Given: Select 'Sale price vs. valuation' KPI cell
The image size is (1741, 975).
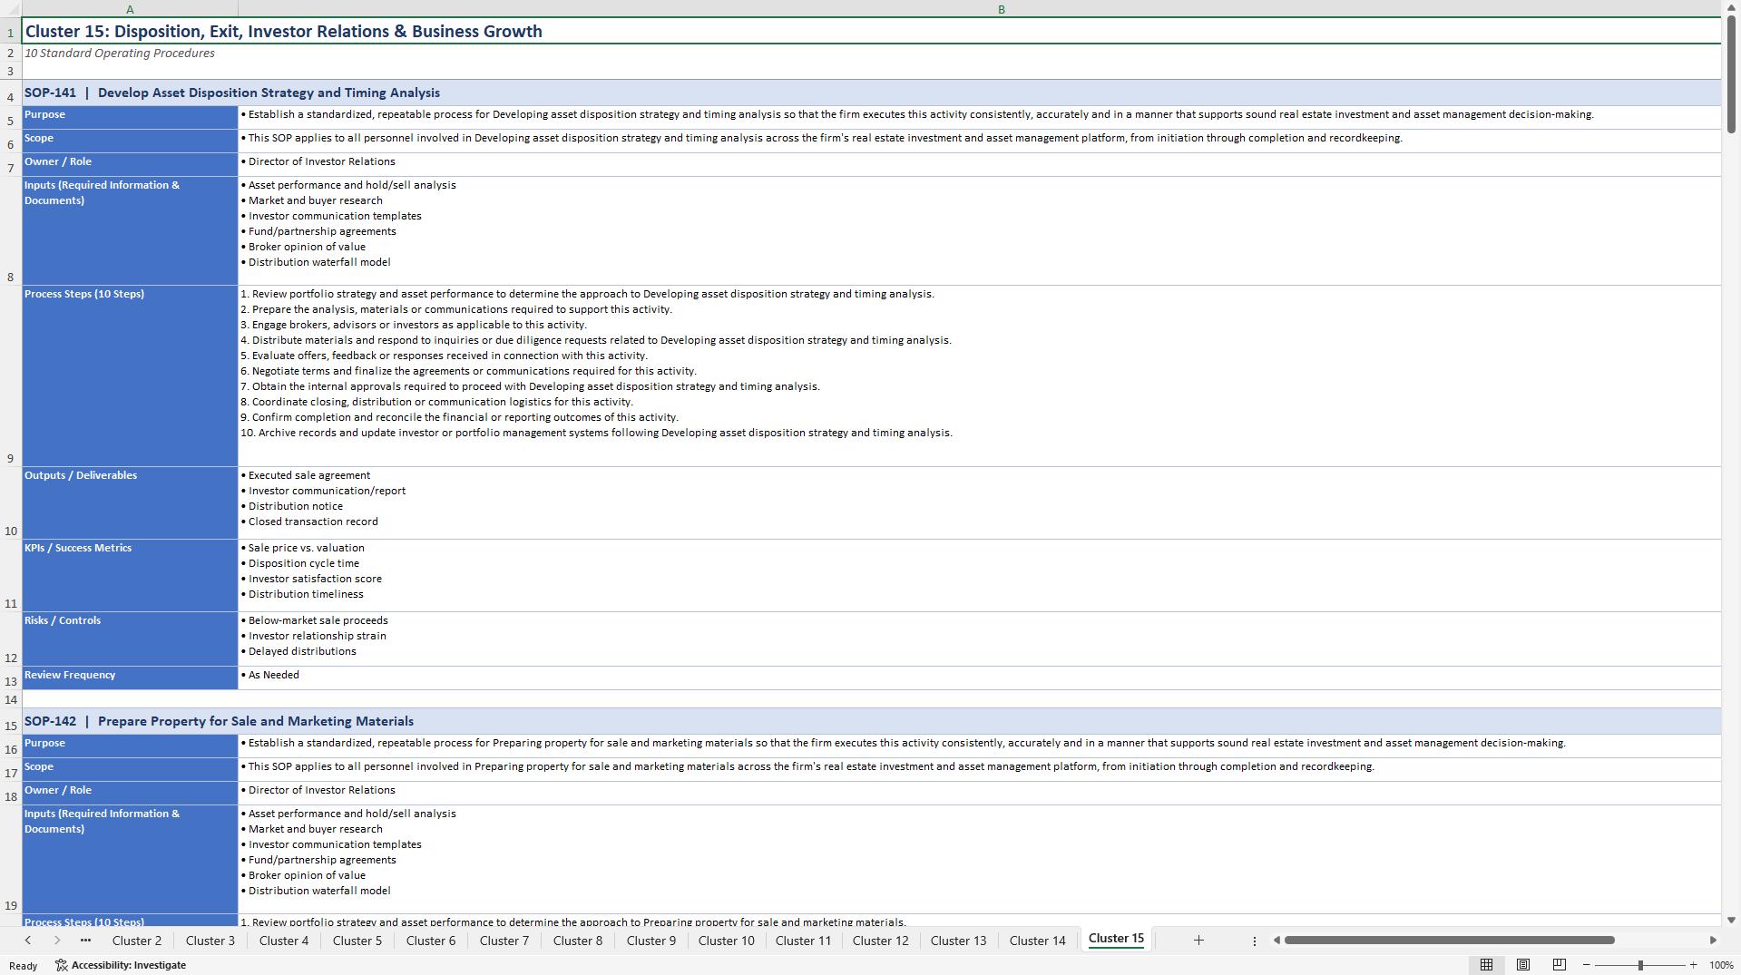Looking at the screenshot, I should 980,576.
